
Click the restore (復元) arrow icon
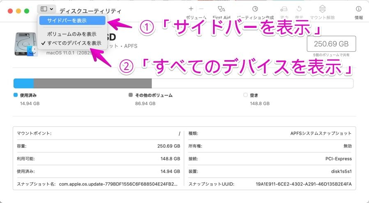[299, 9]
